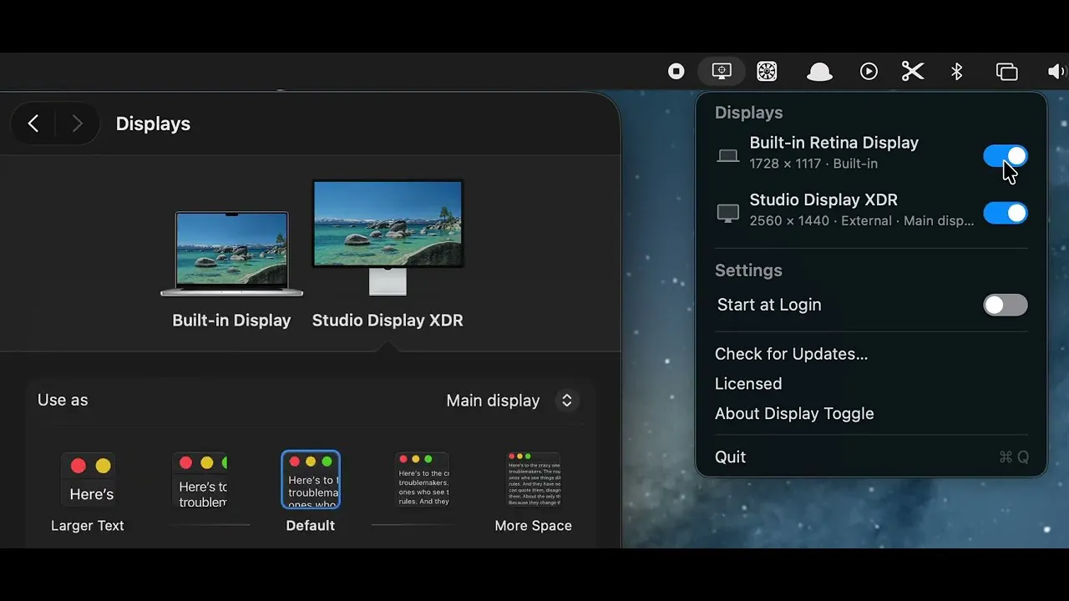The width and height of the screenshot is (1069, 601).
Task: Select the Studio Display XDR thumbnail
Action: pos(388,237)
